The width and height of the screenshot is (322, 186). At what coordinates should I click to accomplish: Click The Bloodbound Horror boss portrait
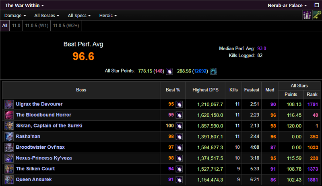tap(9, 115)
